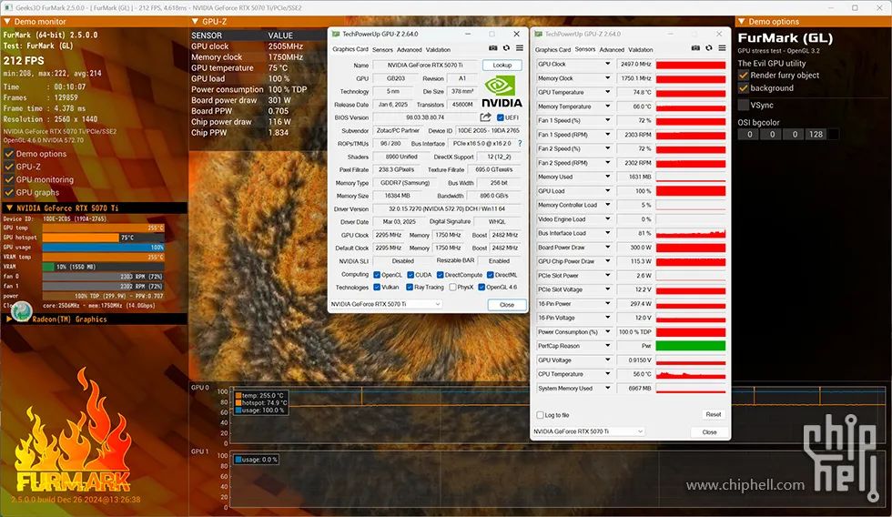The width and height of the screenshot is (892, 517).
Task: Collapse the GPU-Z overlay panel header
Action: pos(195,22)
